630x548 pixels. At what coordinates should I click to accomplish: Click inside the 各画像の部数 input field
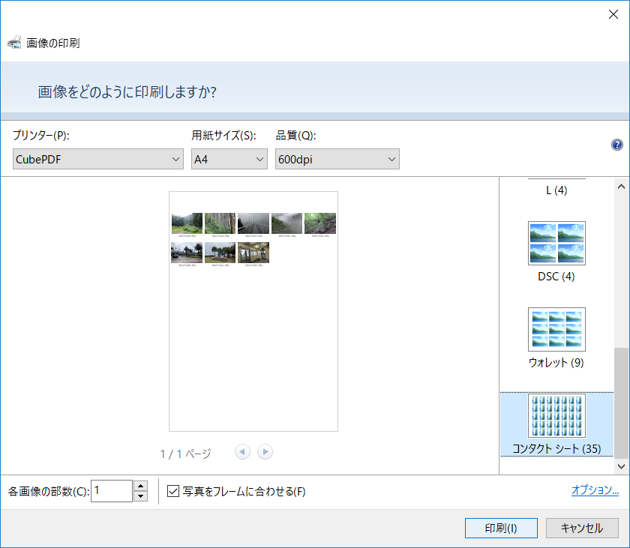(x=112, y=491)
